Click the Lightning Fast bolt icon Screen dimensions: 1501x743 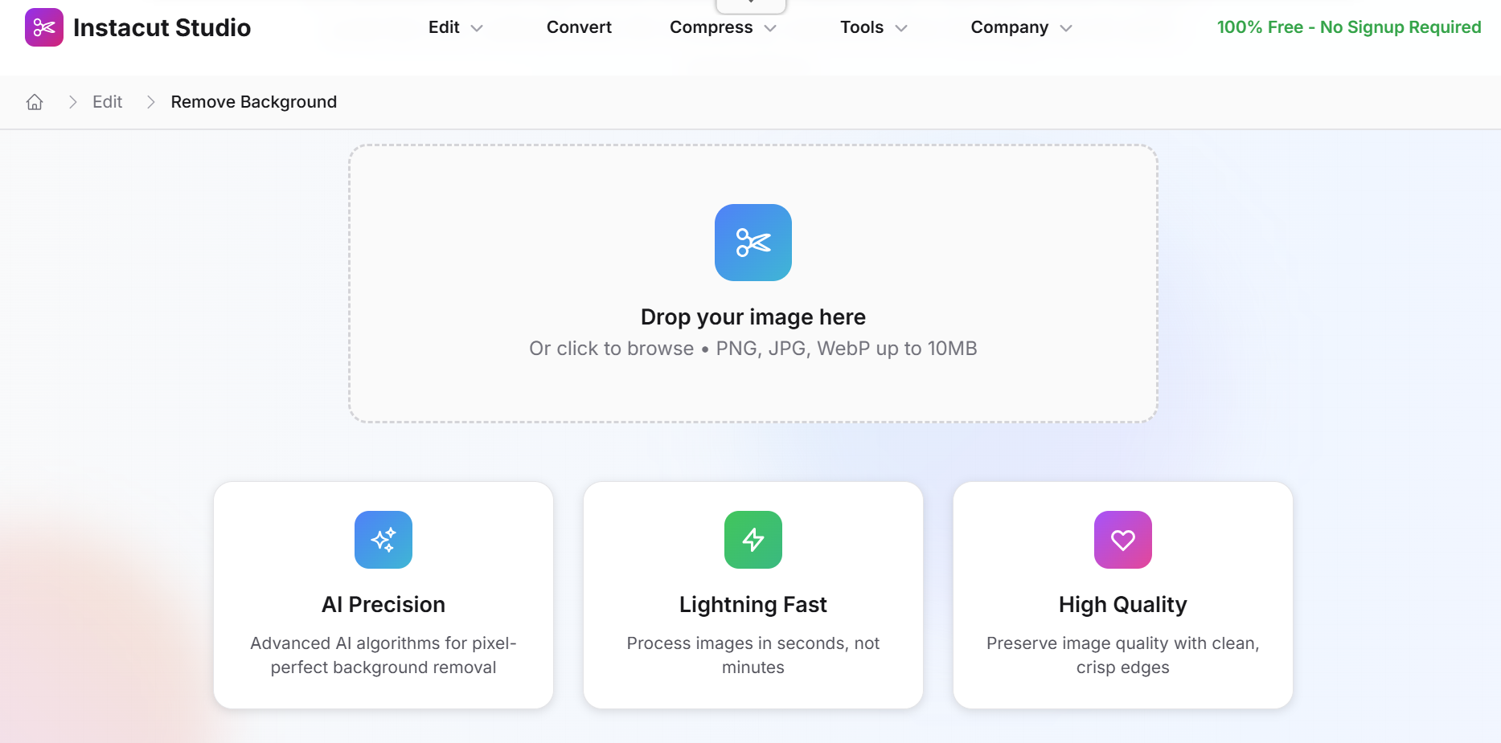pyautogui.click(x=753, y=540)
